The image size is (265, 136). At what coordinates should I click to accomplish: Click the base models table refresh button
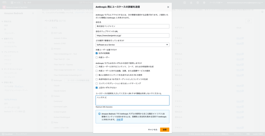(248, 21)
